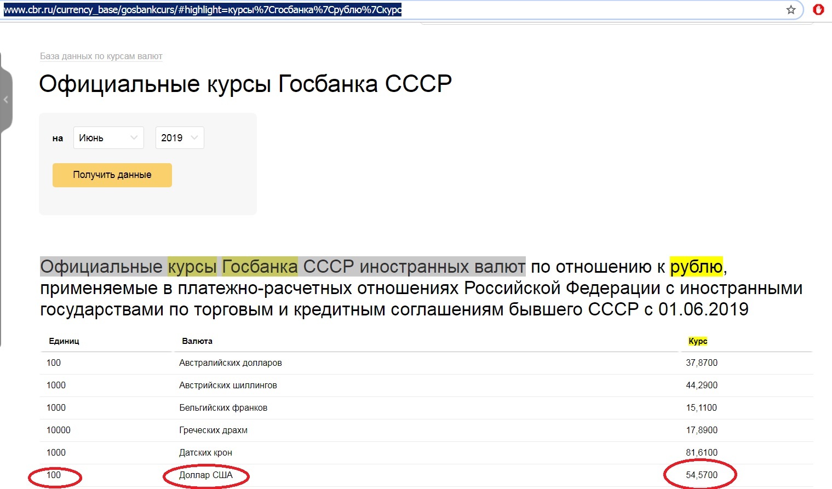The height and width of the screenshot is (489, 832).
Task: Click the highlighted word 'Госбанка' in paragraph
Action: [x=260, y=267]
